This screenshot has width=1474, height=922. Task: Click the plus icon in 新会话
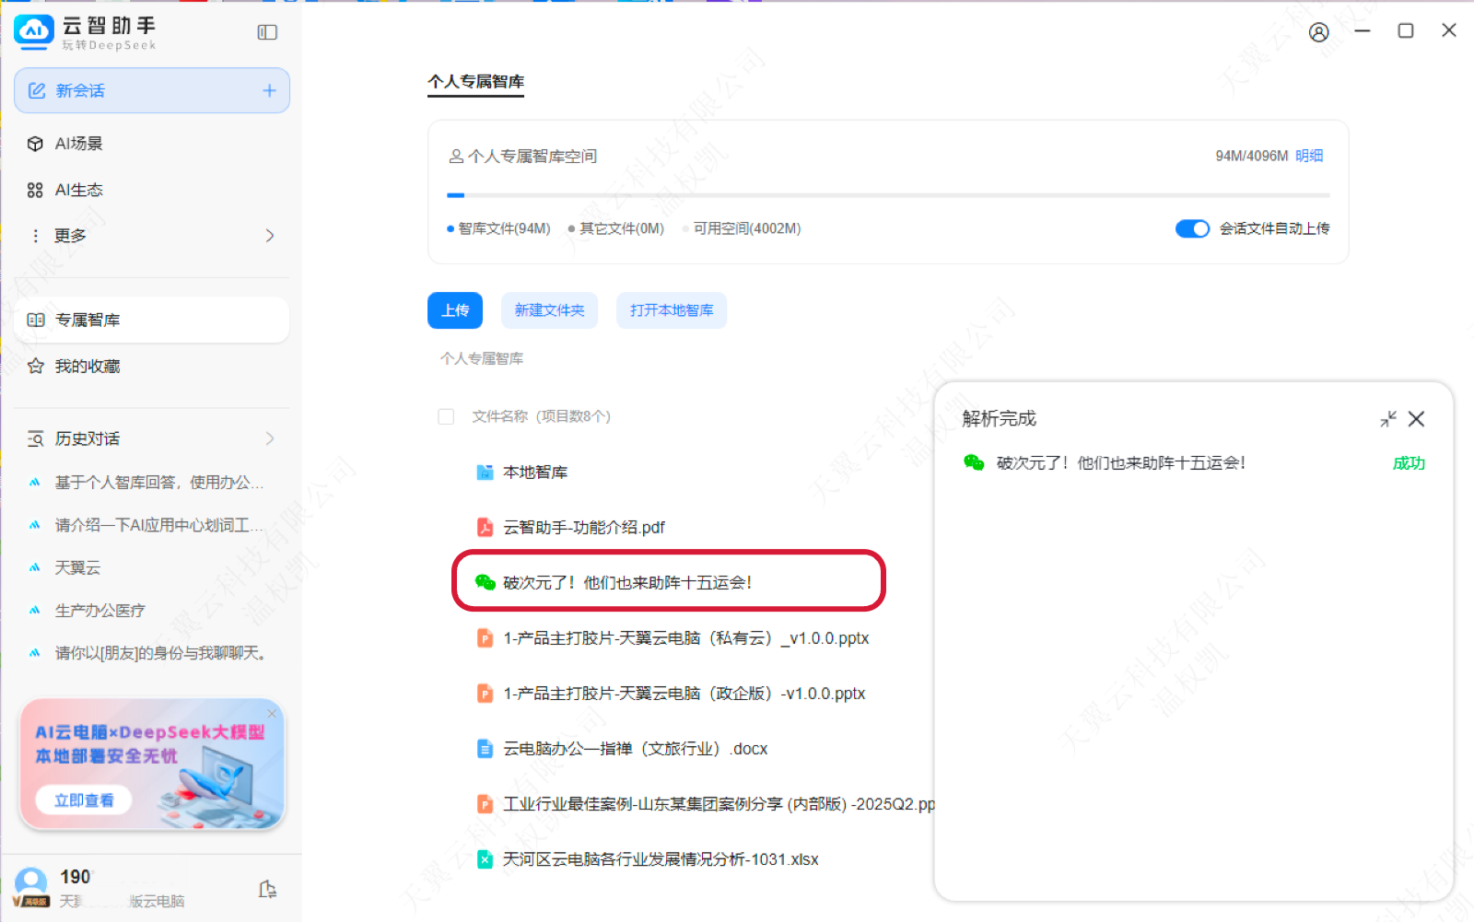[269, 90]
